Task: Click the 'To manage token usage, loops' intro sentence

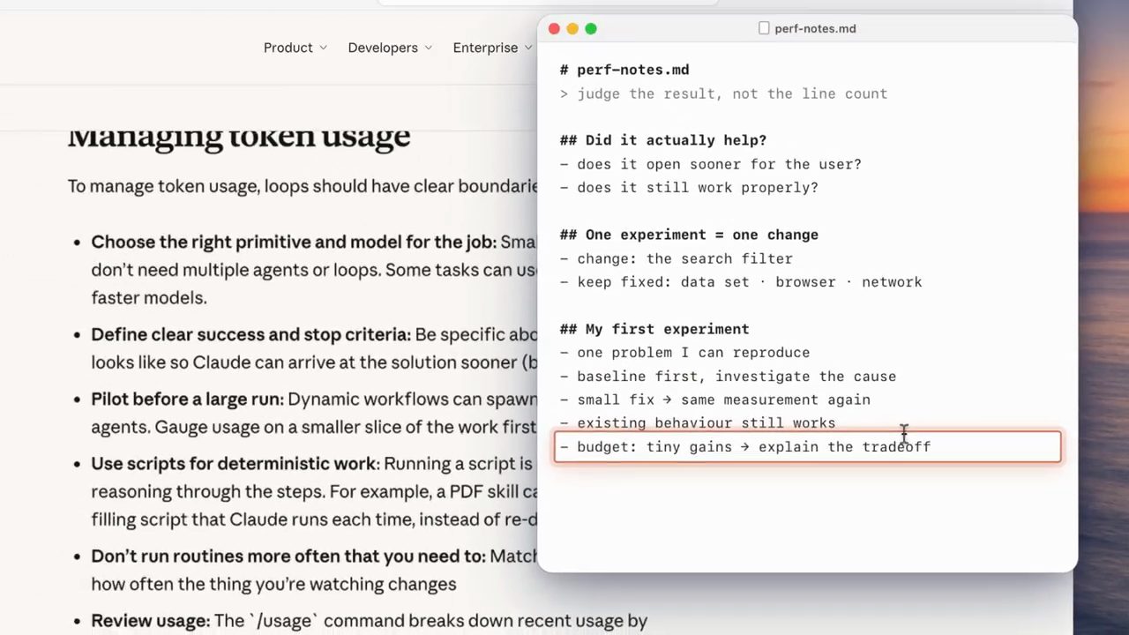Action: 303,186
